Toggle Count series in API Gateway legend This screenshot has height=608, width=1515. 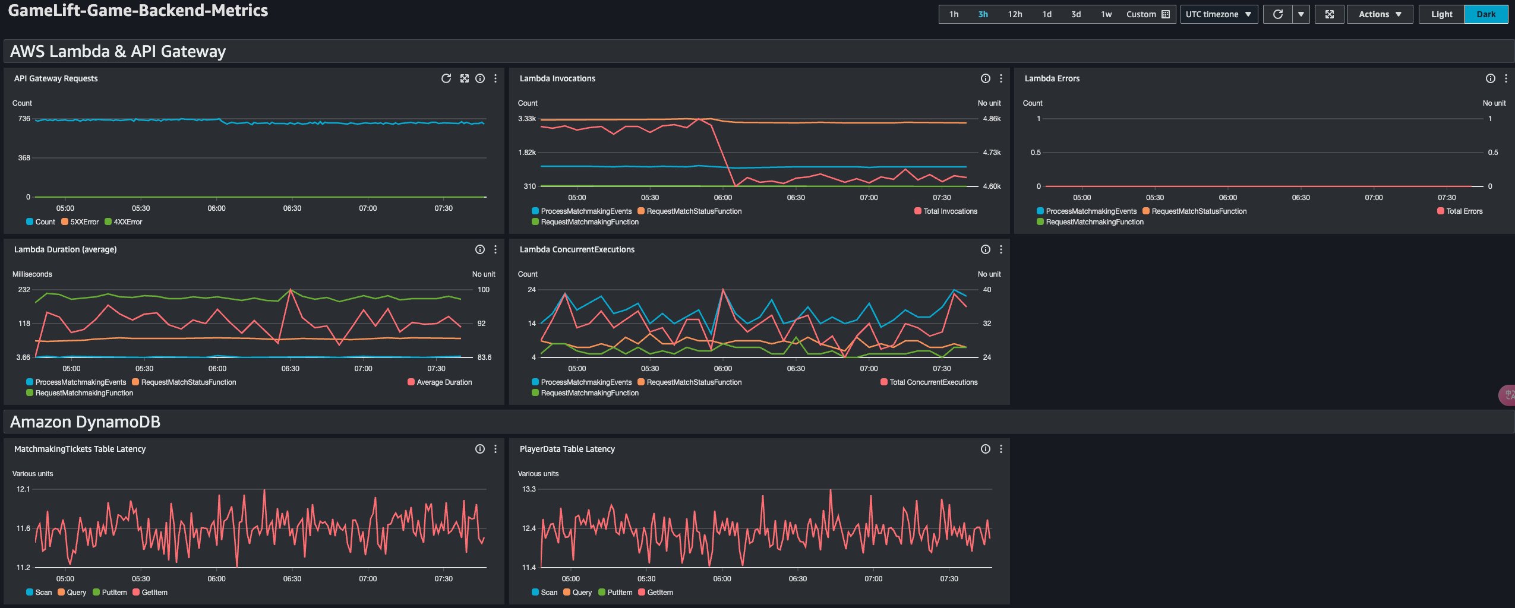pyautogui.click(x=41, y=222)
